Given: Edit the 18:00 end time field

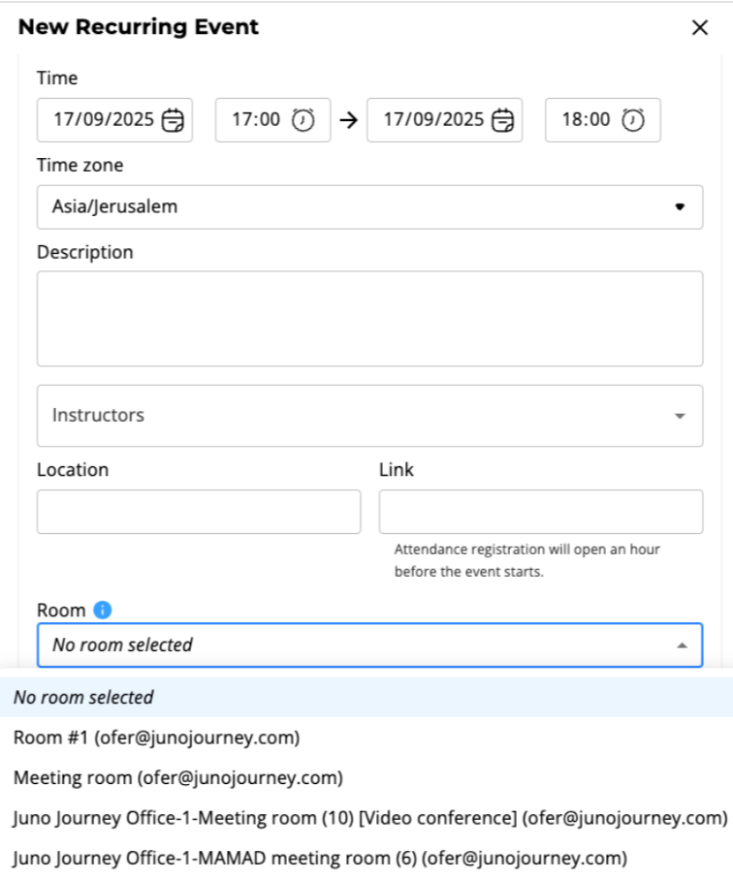Looking at the screenshot, I should 586,120.
